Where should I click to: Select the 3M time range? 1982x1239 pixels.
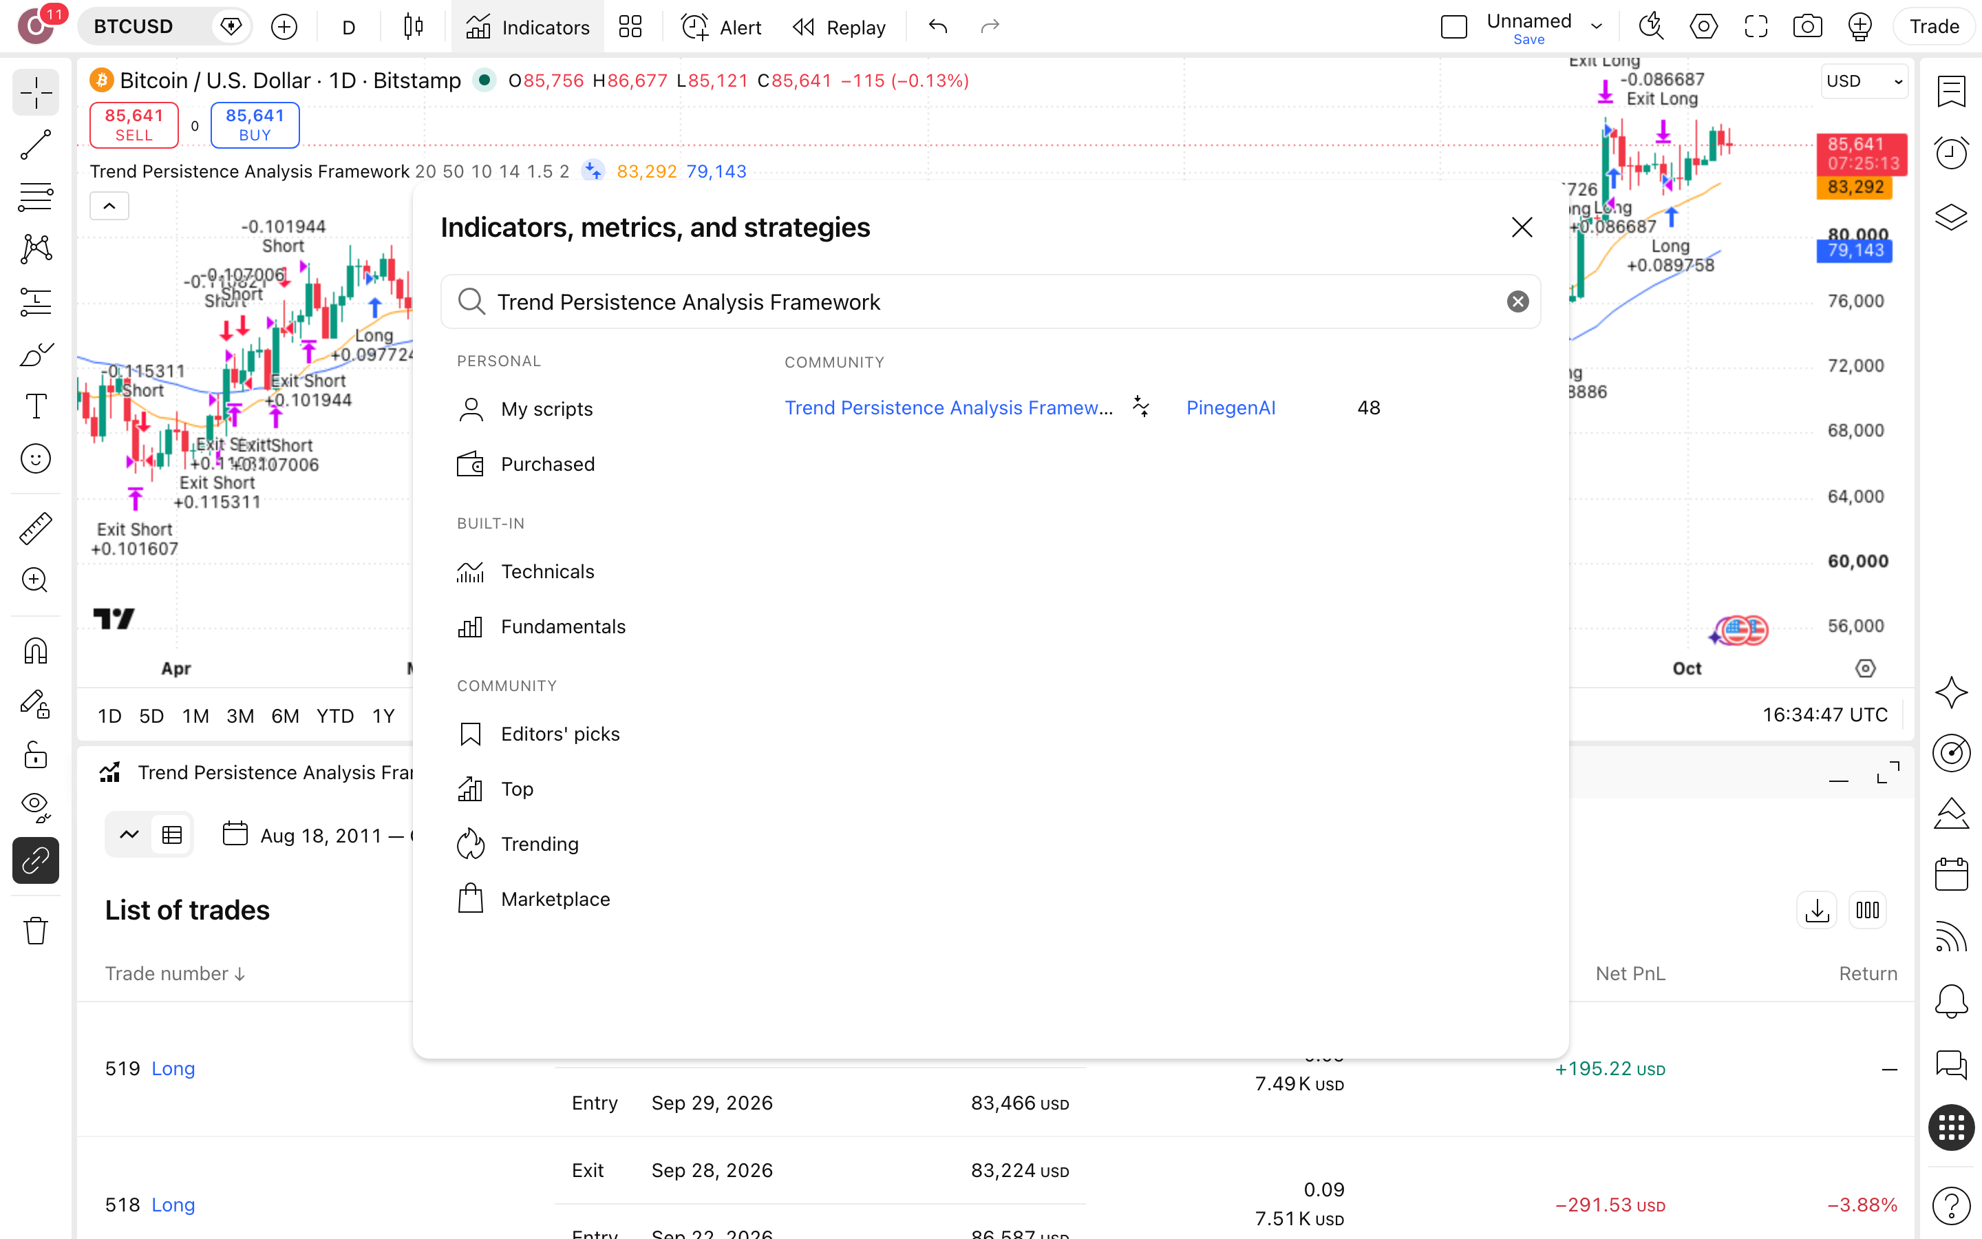tap(239, 716)
